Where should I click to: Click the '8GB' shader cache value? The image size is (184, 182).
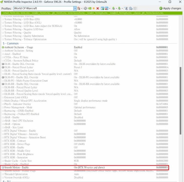pos(76,161)
